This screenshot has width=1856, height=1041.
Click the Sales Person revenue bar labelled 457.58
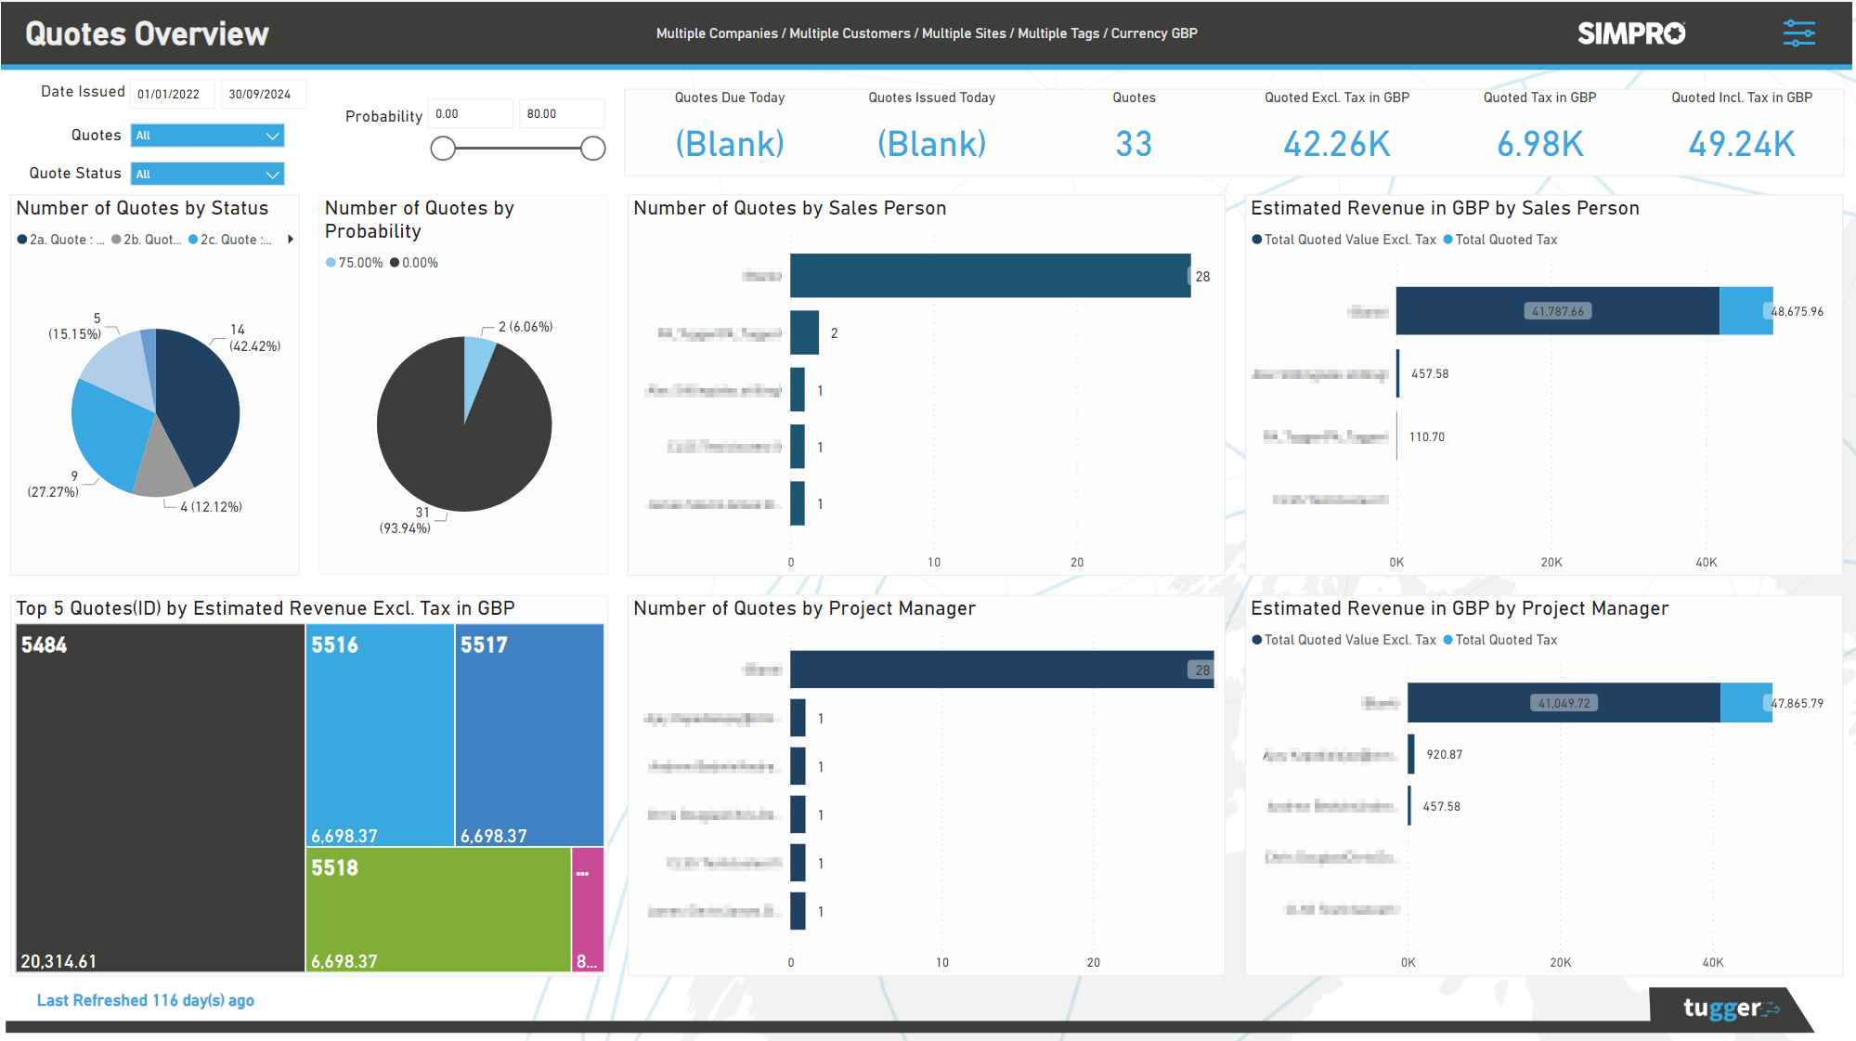[x=1398, y=373]
